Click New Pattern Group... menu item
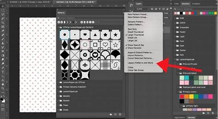The height and width of the screenshot is (119, 218). (138, 17)
